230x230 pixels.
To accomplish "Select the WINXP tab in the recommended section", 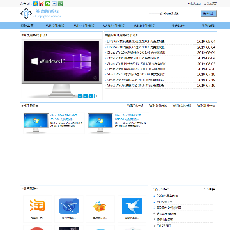I will point(206,105).
